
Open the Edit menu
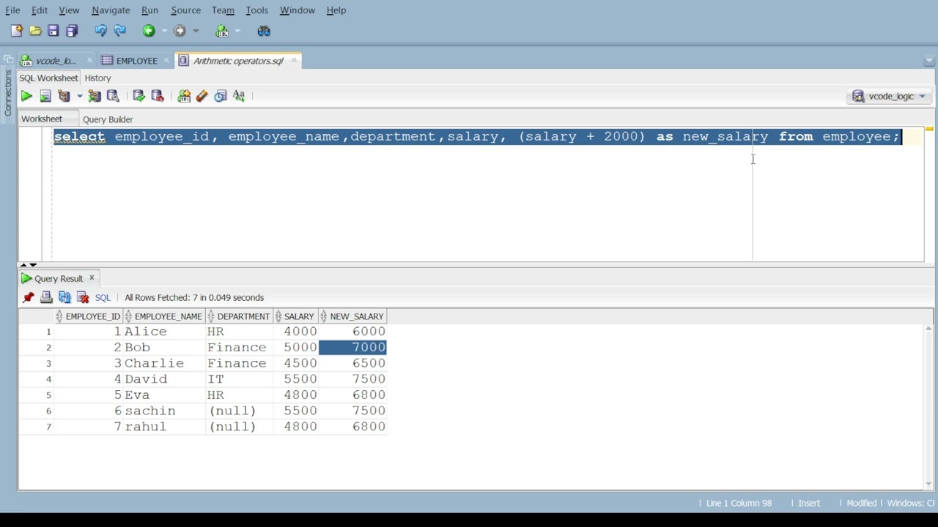coord(39,10)
